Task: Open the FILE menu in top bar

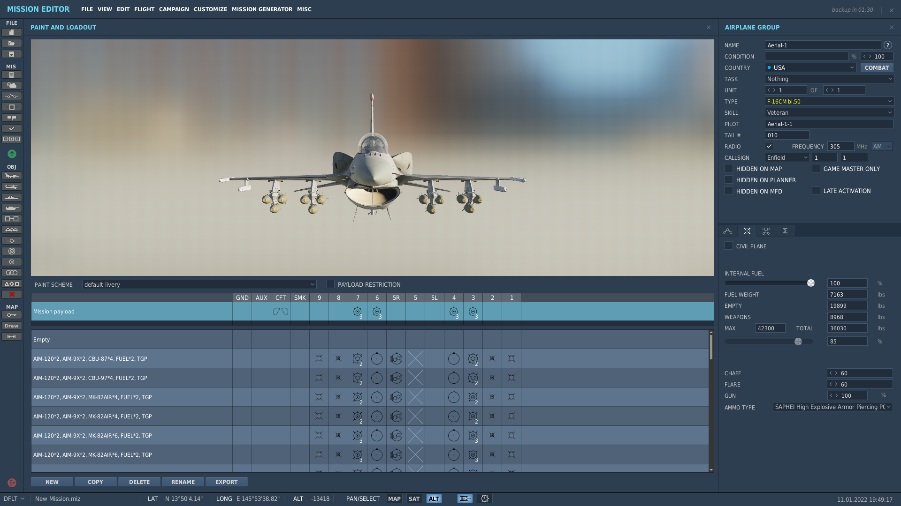Action: click(87, 9)
